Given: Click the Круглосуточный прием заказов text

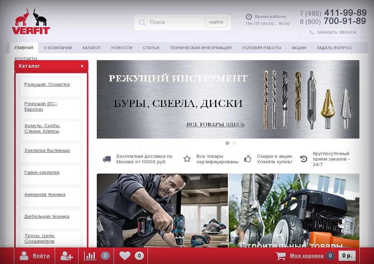Looking at the screenshot, I should pyautogui.click(x=331, y=159).
